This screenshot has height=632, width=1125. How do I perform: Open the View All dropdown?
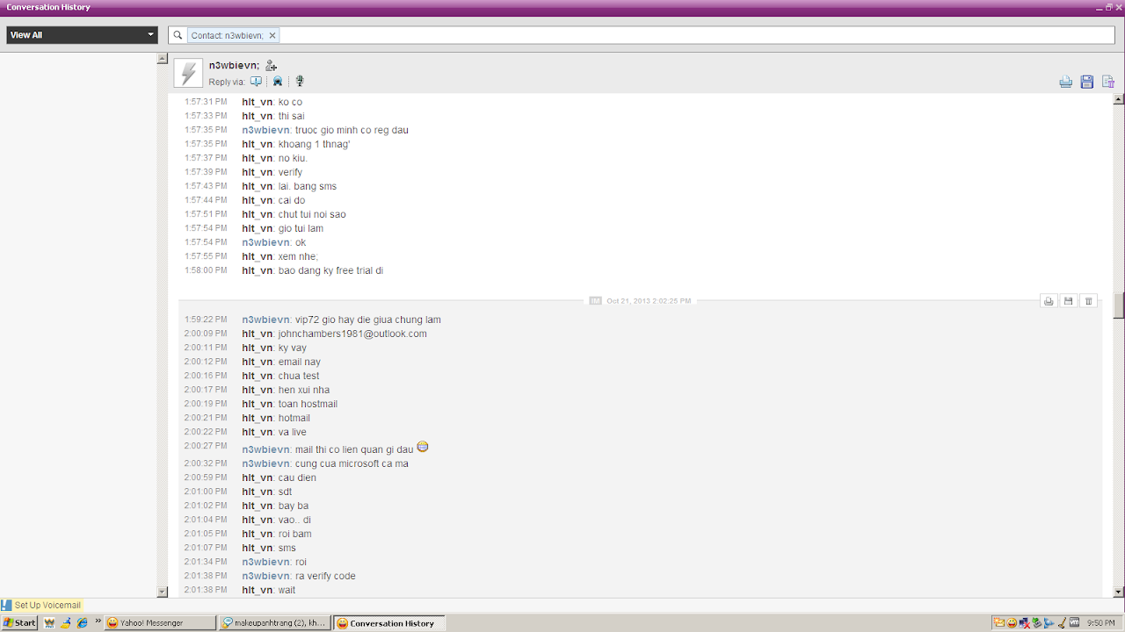pyautogui.click(x=83, y=35)
